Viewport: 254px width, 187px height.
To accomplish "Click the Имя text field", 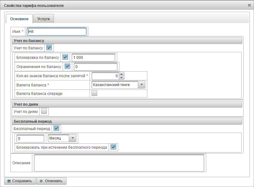I will pos(57,32).
